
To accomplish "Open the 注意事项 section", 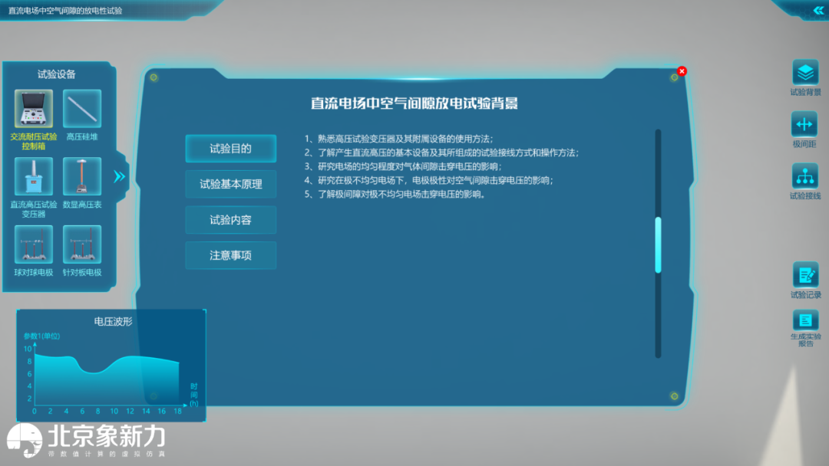I will pyautogui.click(x=230, y=255).
